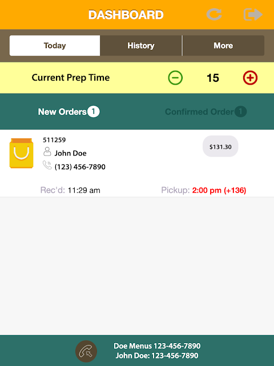274x366 pixels.
Task: Tap the $131.30 order total button
Action: click(220, 146)
